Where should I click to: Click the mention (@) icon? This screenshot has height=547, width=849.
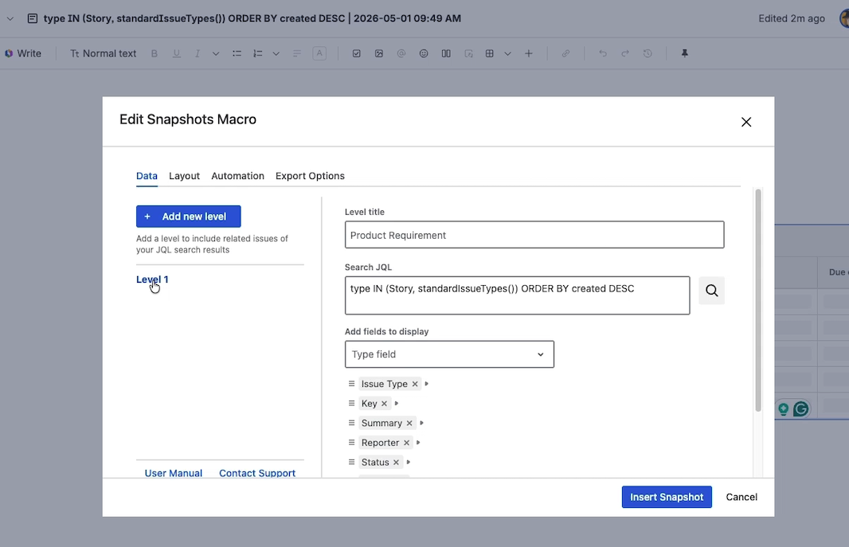(401, 53)
